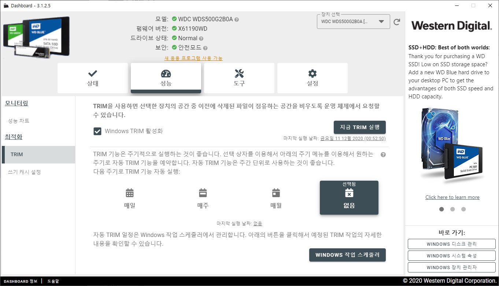The width and height of the screenshot is (499, 286).
Task: Select the 매주 weekly schedule option
Action: tap(203, 198)
